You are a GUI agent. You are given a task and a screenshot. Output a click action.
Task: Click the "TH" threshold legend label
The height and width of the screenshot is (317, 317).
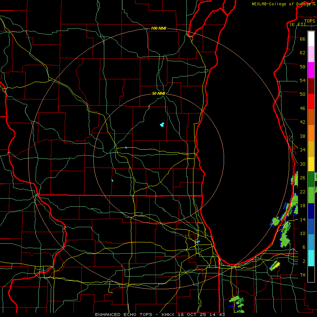[303, 275]
